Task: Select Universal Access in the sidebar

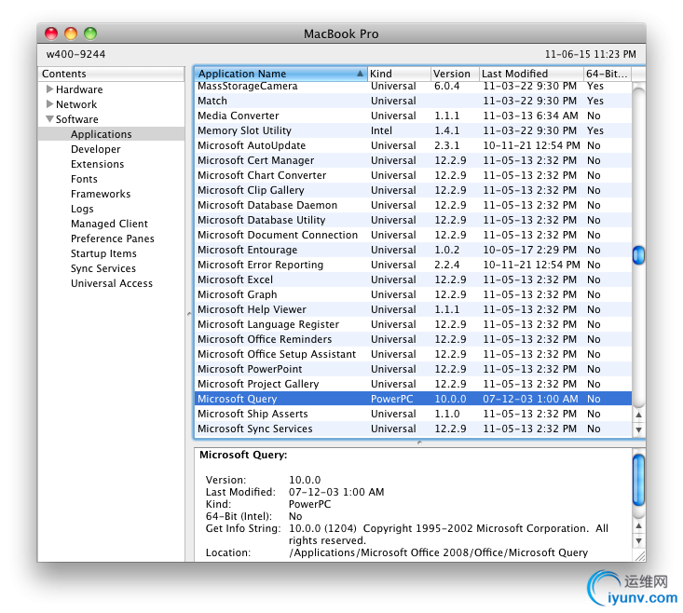Action: click(112, 283)
